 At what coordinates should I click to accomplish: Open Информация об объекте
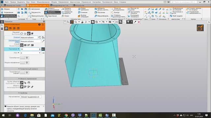coord(176,9)
